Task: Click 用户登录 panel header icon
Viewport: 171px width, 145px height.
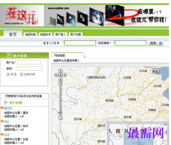Action: click(9, 55)
